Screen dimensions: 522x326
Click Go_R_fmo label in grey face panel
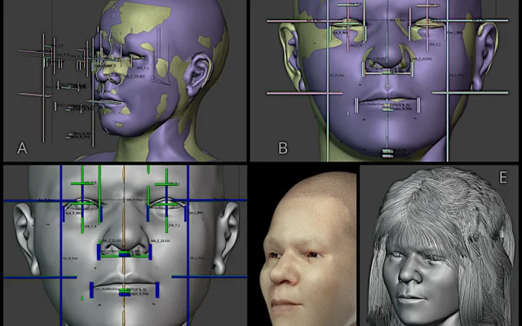click(70, 258)
